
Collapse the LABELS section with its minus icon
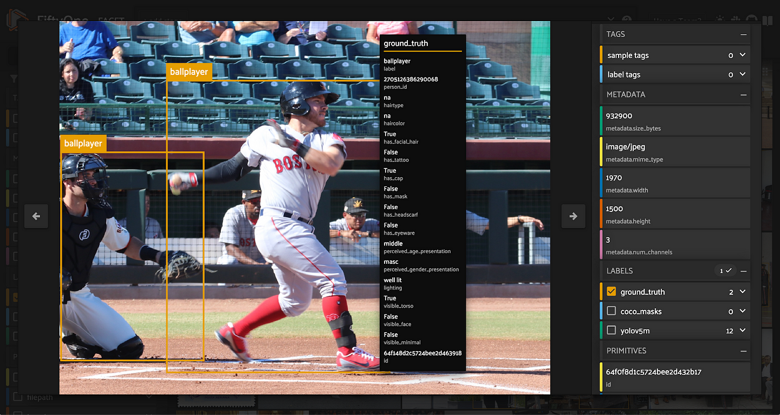744,270
